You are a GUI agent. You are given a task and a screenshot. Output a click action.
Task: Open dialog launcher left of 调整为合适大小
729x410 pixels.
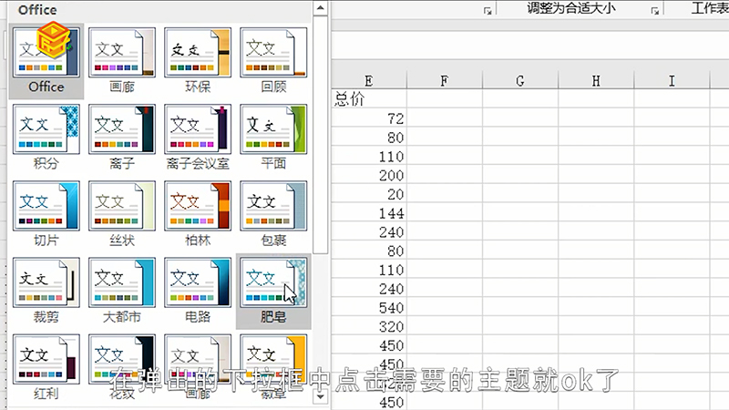pyautogui.click(x=488, y=10)
